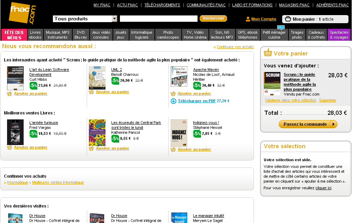This screenshot has height=223, width=352.
Task: Open L'armée furieuse title link
Action: pyautogui.click(x=43, y=123)
